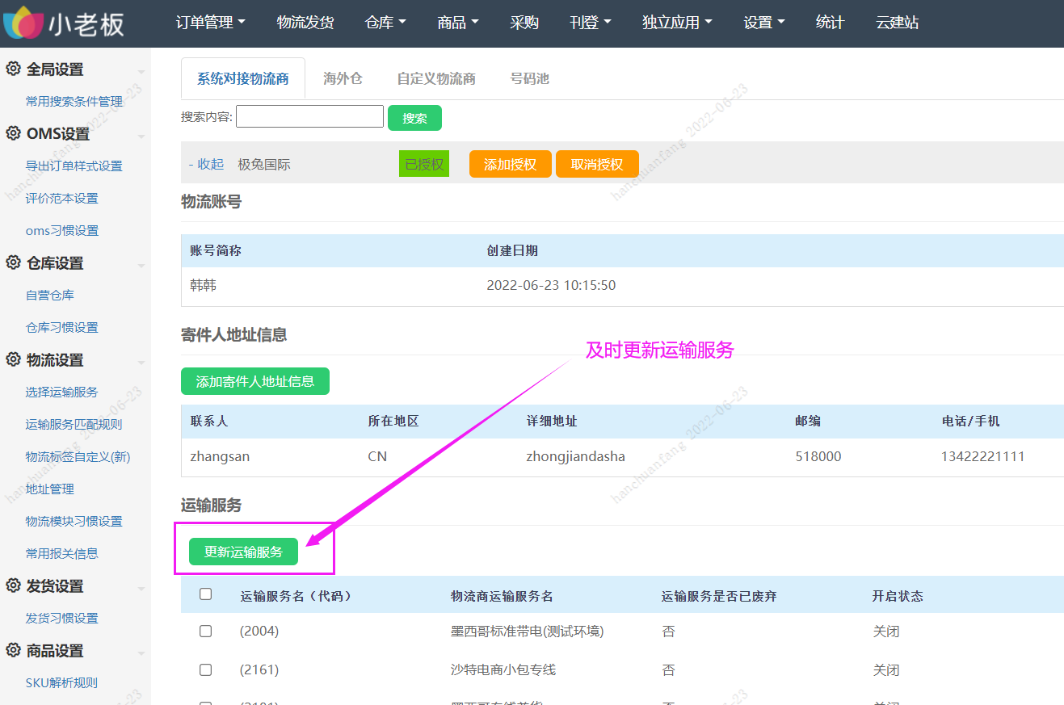Tick the select-all checkbox in the table header
The image size is (1064, 705).
(x=205, y=594)
